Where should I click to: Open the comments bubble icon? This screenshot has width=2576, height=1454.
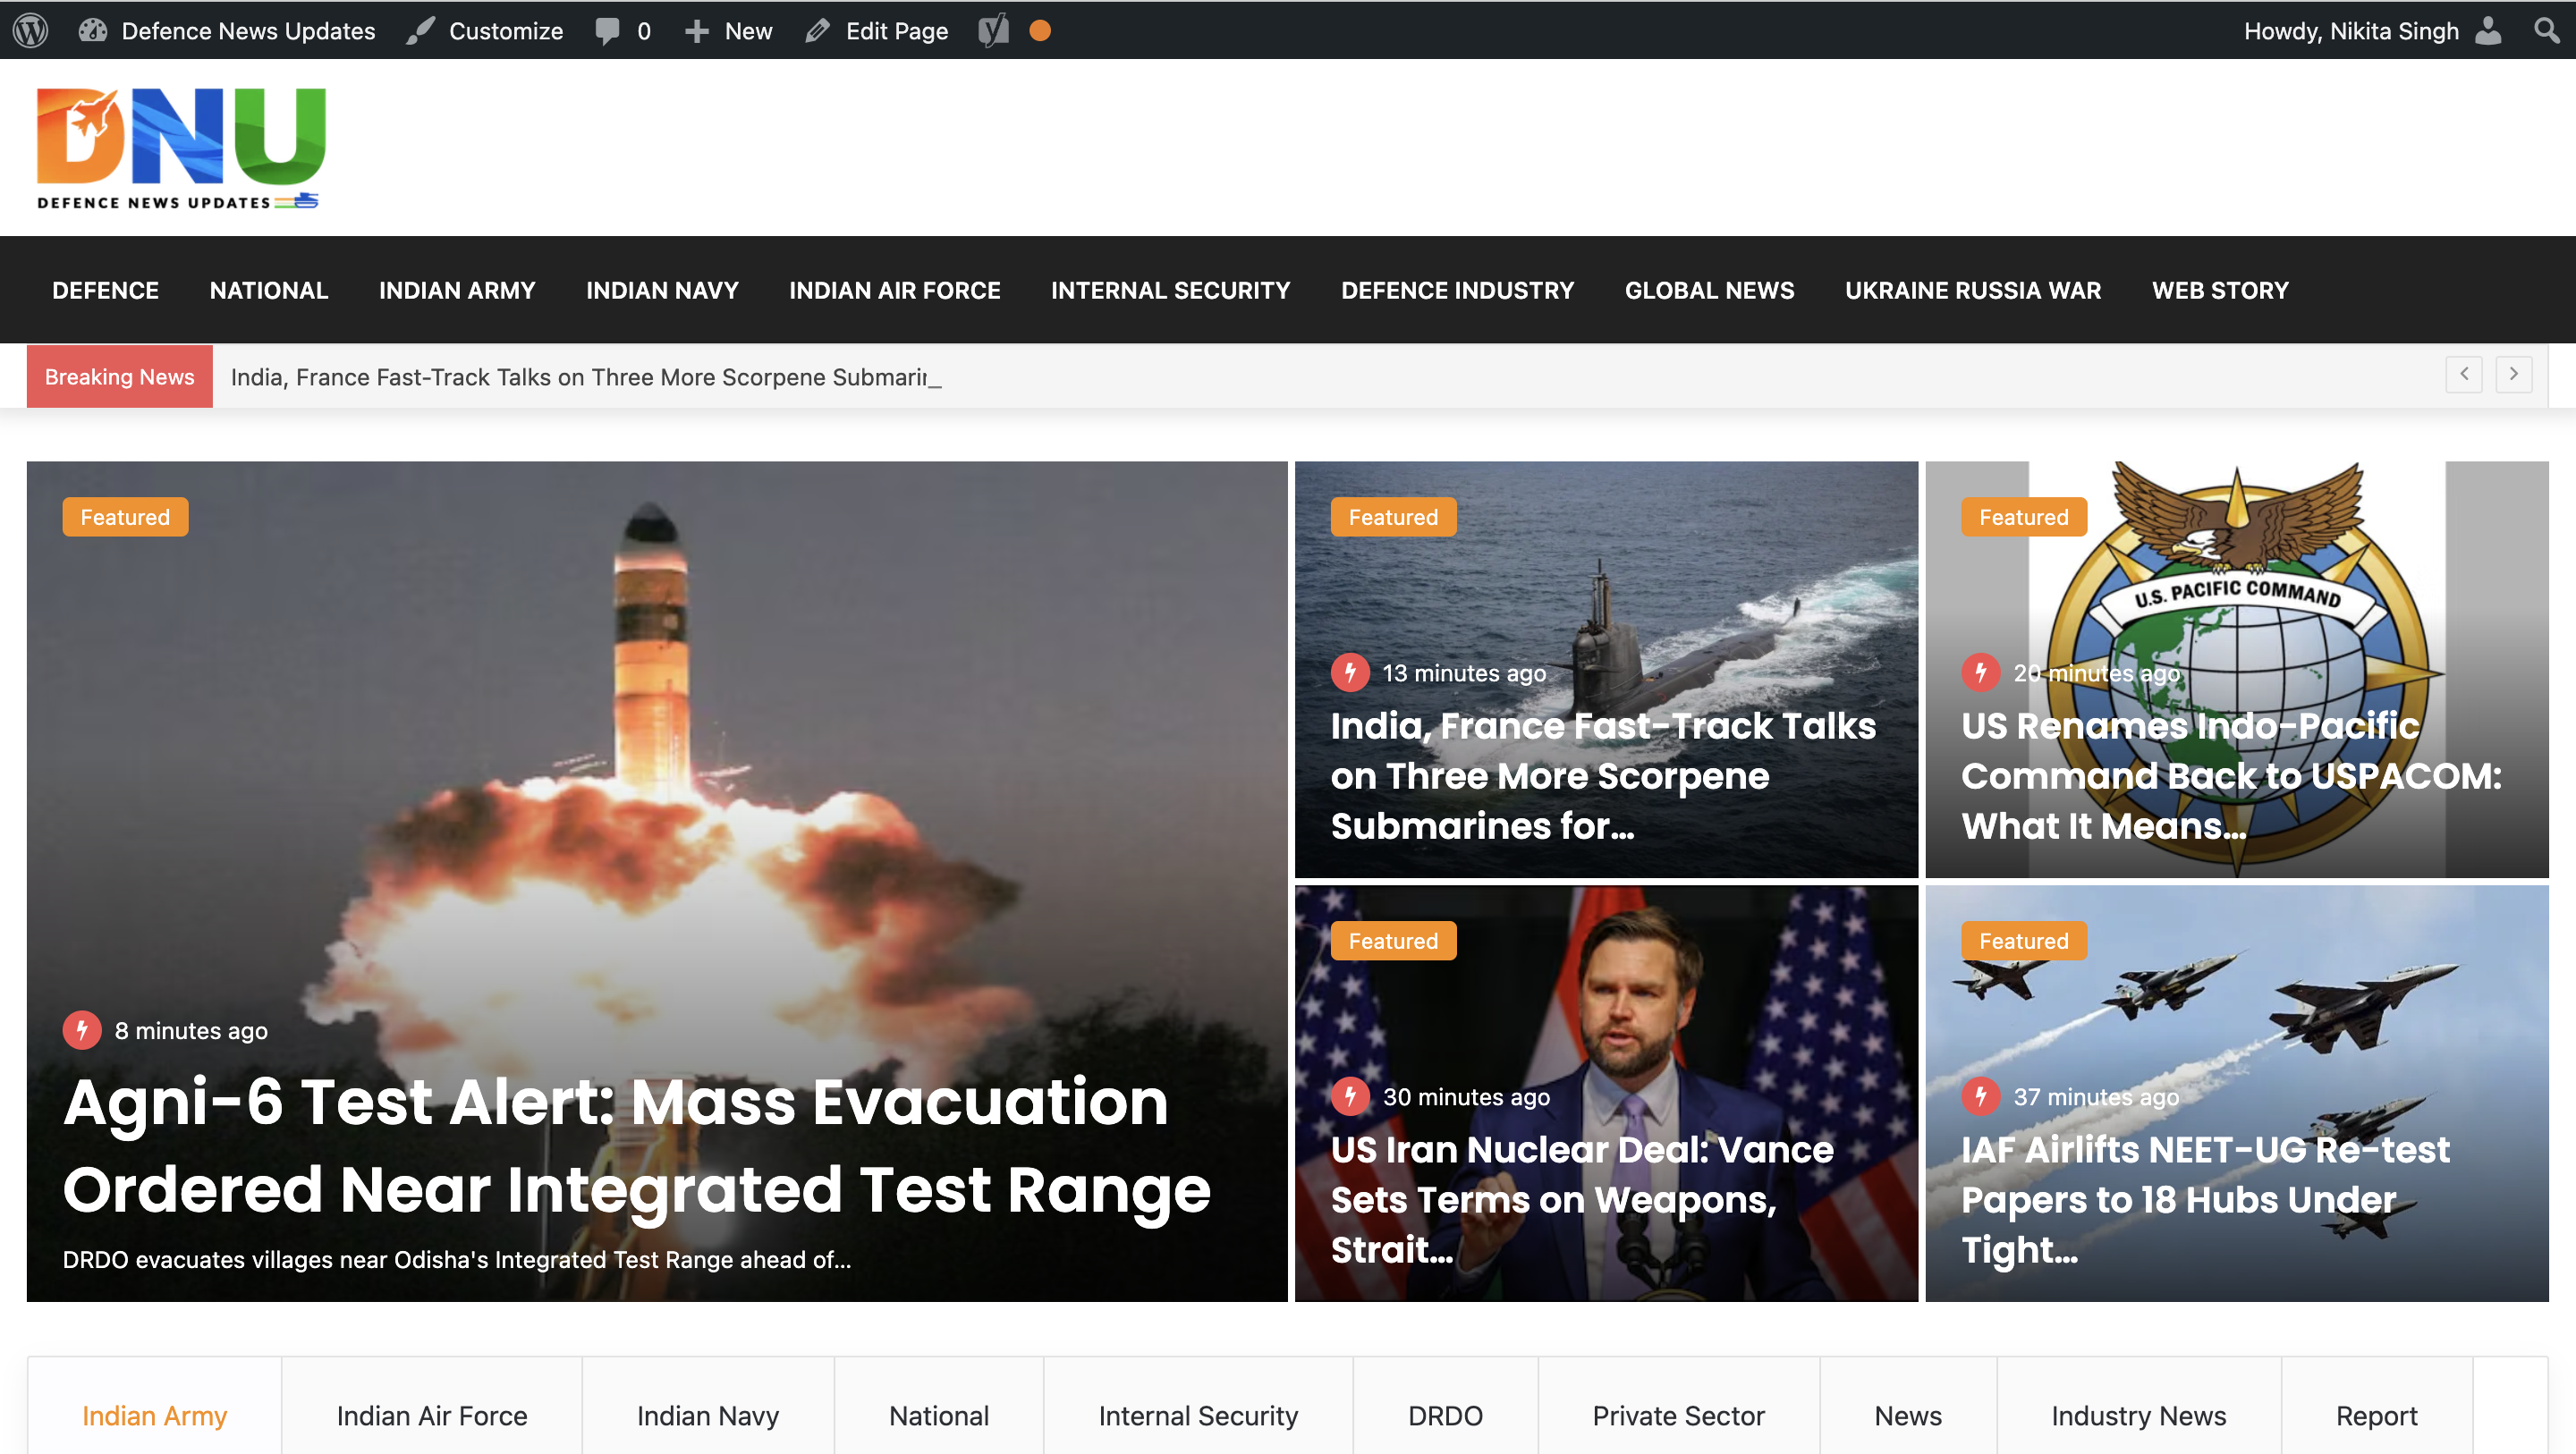point(607,31)
